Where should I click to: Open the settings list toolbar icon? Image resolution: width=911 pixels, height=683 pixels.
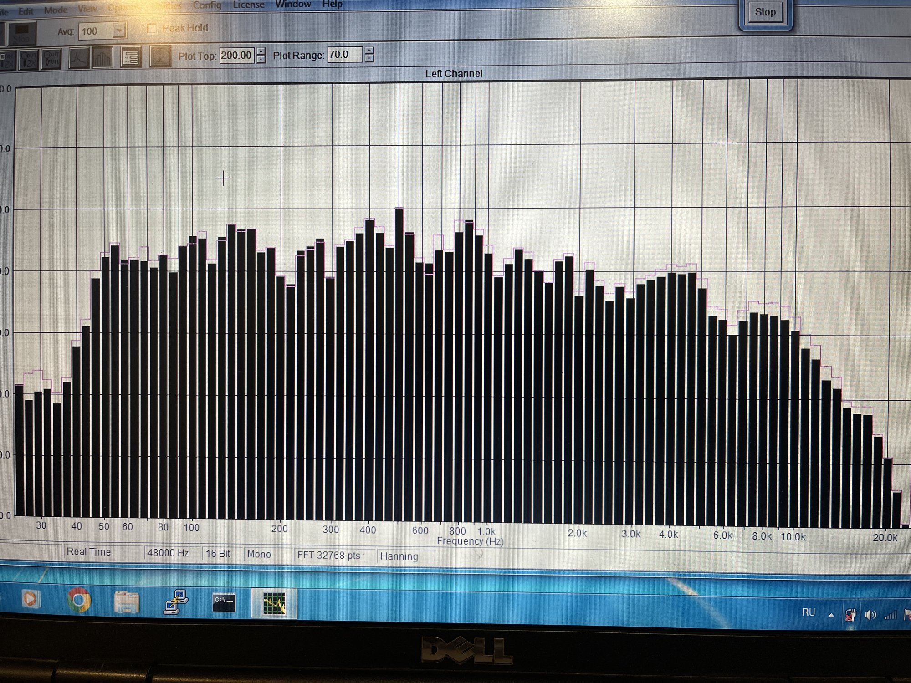click(131, 58)
